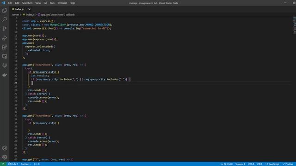Click "extended: true," on line 15
The height and width of the screenshot is (166, 296).
coord(39,50)
